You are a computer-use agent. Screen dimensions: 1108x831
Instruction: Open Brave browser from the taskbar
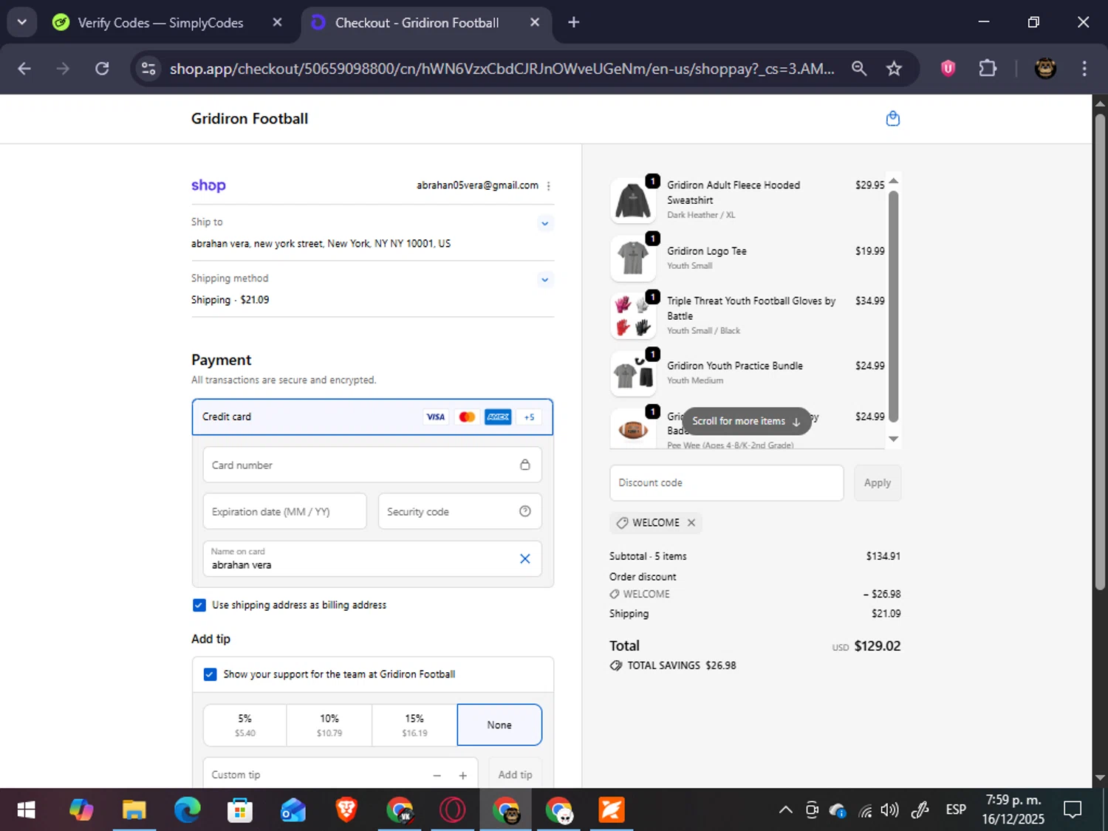(x=346, y=810)
